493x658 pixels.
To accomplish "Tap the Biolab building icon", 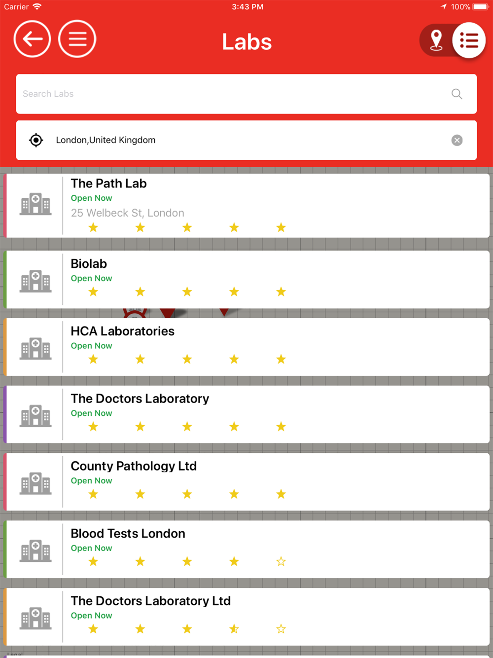I will coord(35,281).
